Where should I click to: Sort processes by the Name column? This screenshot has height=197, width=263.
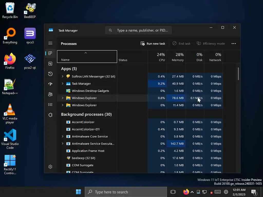click(x=87, y=57)
